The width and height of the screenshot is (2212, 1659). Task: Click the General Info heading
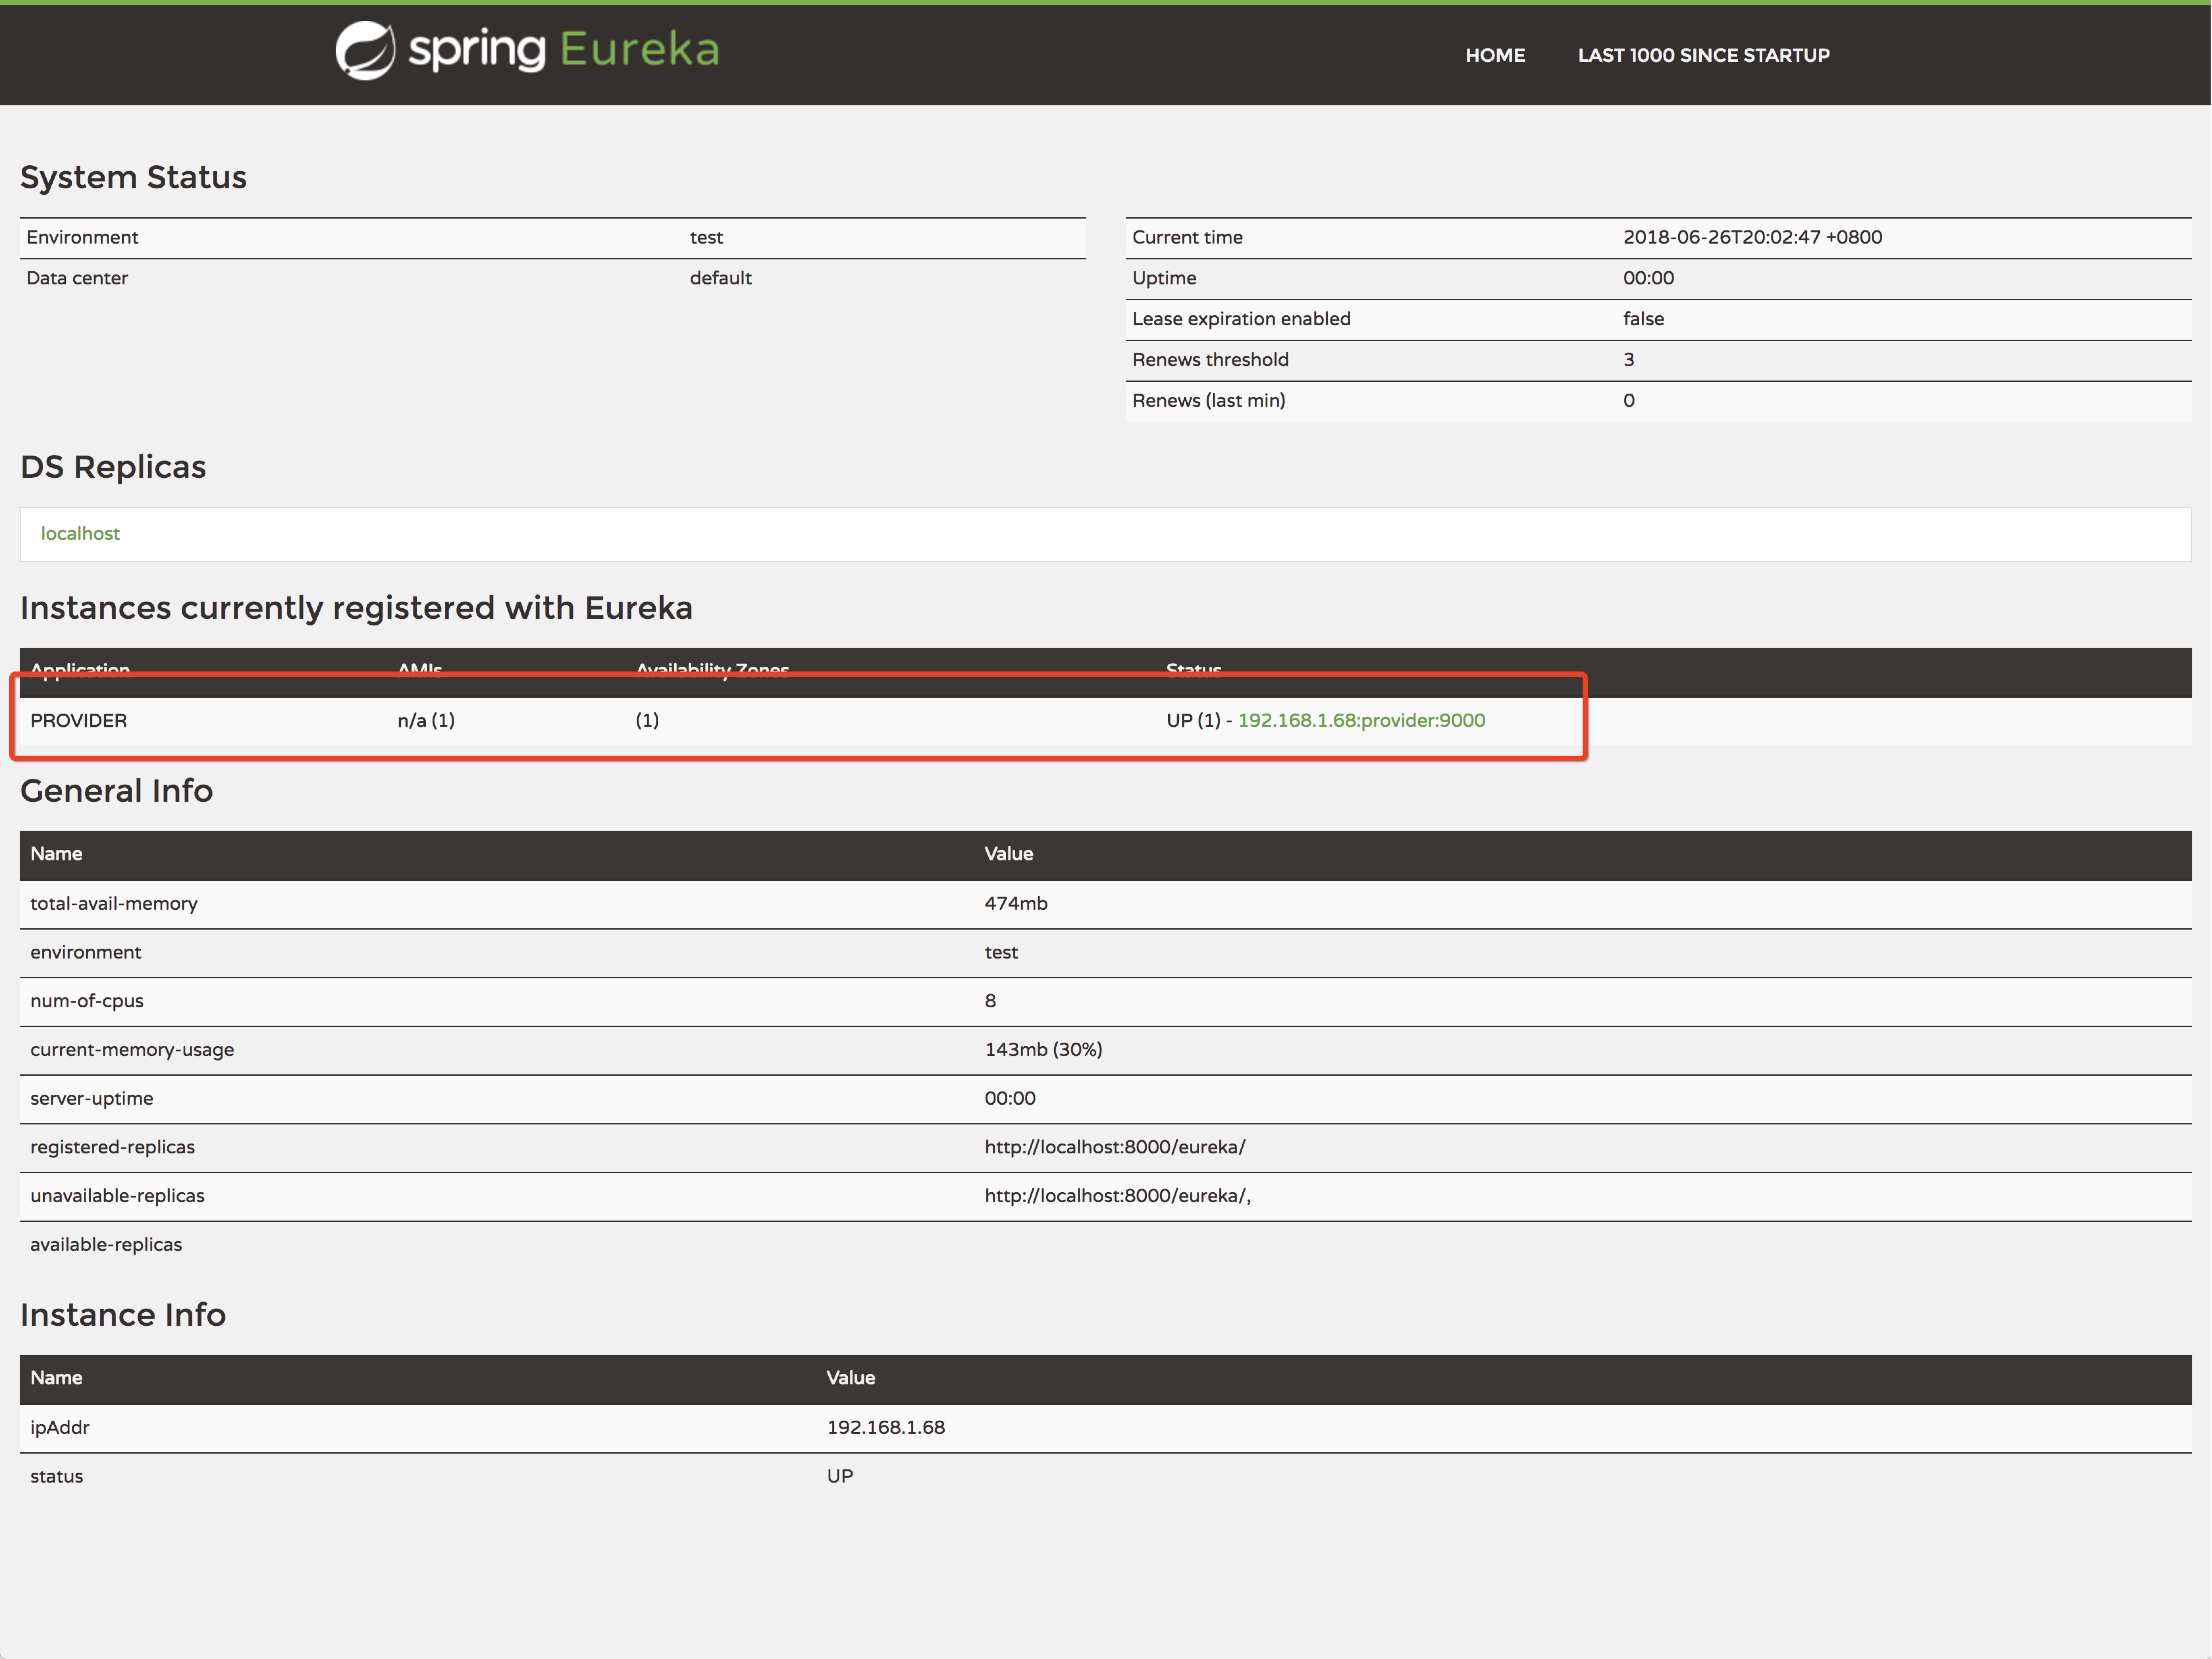(x=116, y=791)
